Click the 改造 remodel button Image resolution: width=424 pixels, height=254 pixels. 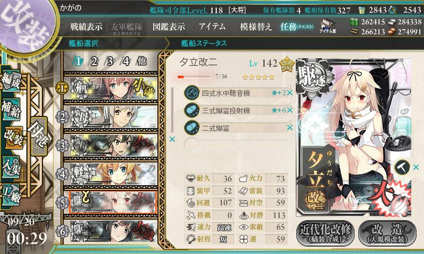tap(388, 233)
